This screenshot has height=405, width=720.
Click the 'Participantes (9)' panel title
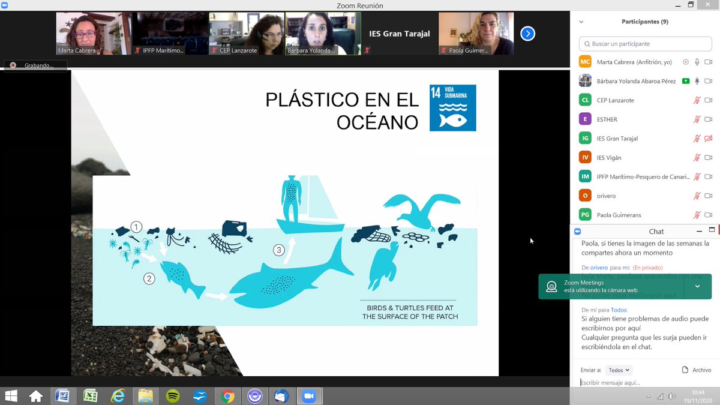[x=645, y=22]
